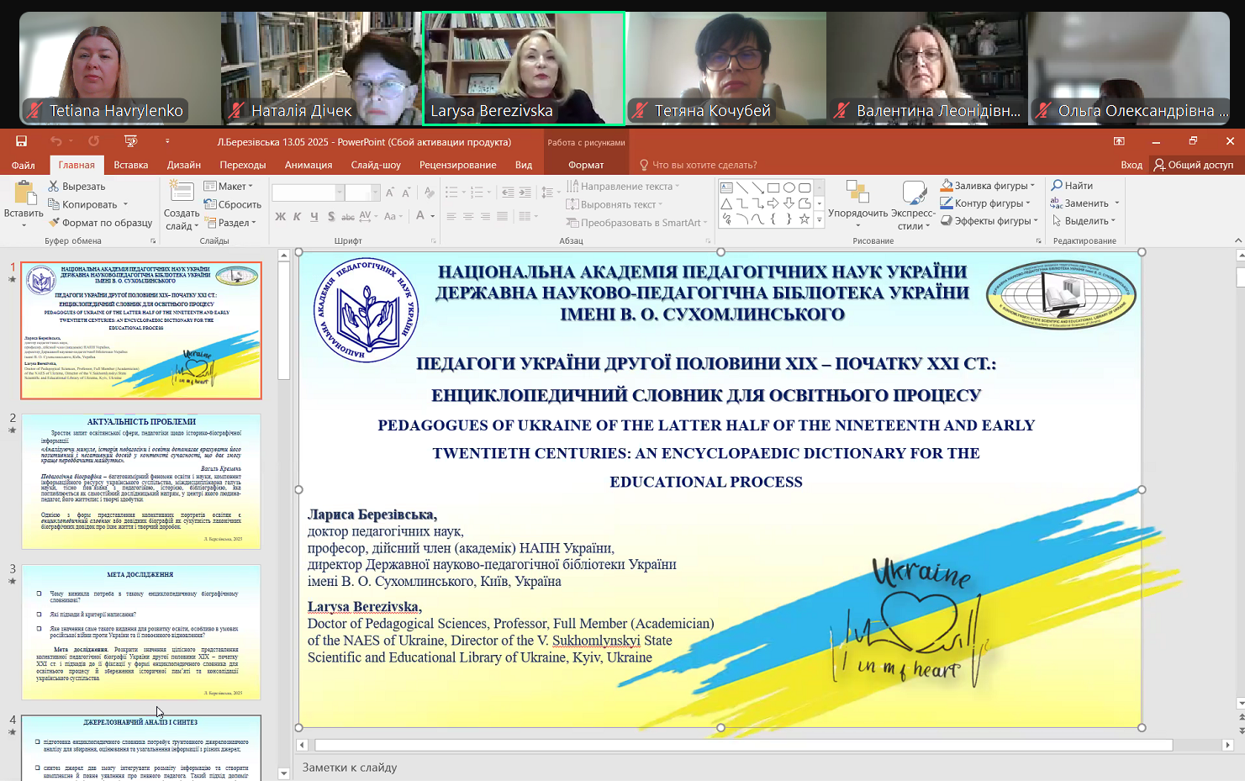Toggle bold (Ж) formatting
1245x781 pixels.
[x=280, y=217]
